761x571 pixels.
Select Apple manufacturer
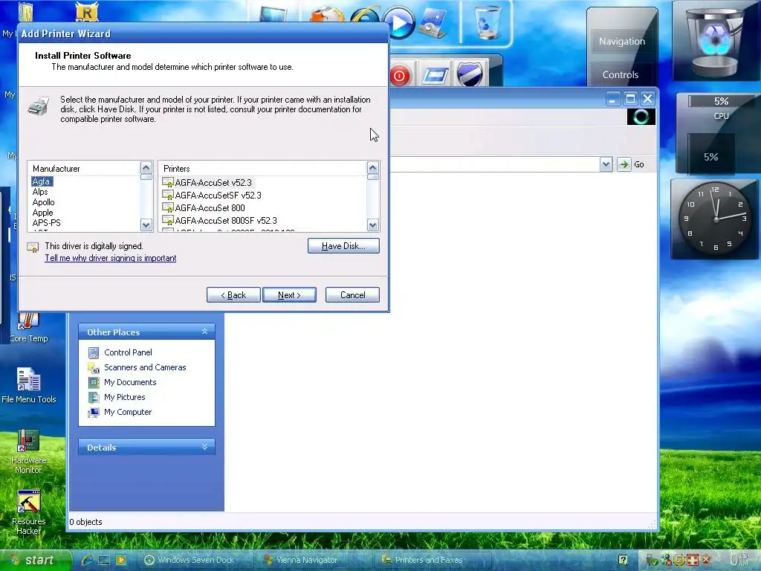coord(42,212)
